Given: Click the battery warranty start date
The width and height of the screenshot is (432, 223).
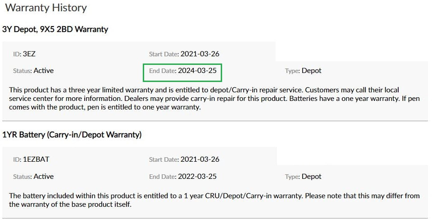Looking at the screenshot, I should [200, 159].
